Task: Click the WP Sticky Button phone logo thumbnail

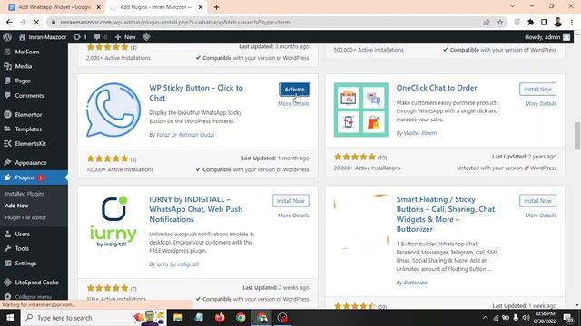Action: tap(113, 110)
